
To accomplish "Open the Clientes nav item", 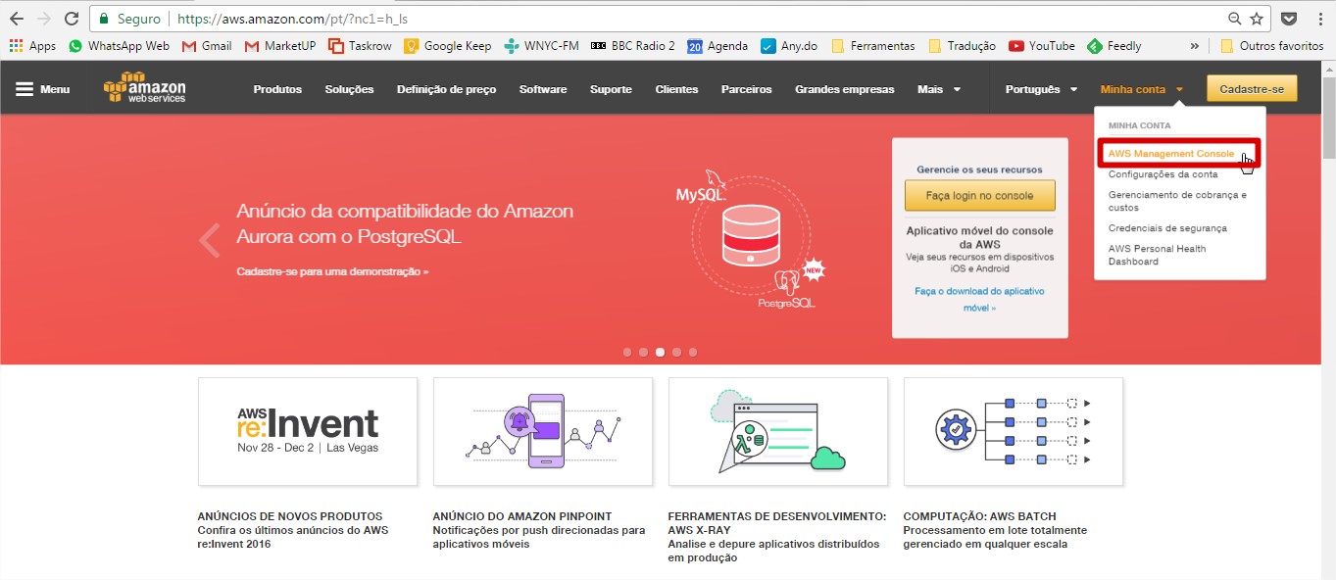I will point(676,89).
